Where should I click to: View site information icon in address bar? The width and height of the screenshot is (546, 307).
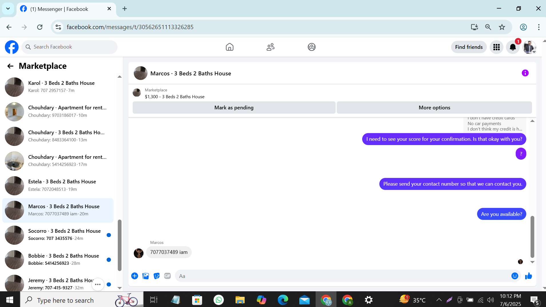pos(58,27)
